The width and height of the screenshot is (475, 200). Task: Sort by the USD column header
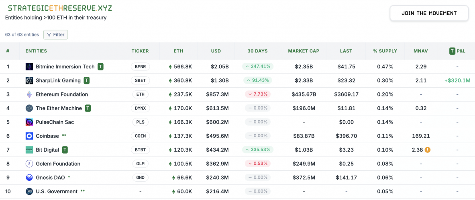(216, 51)
